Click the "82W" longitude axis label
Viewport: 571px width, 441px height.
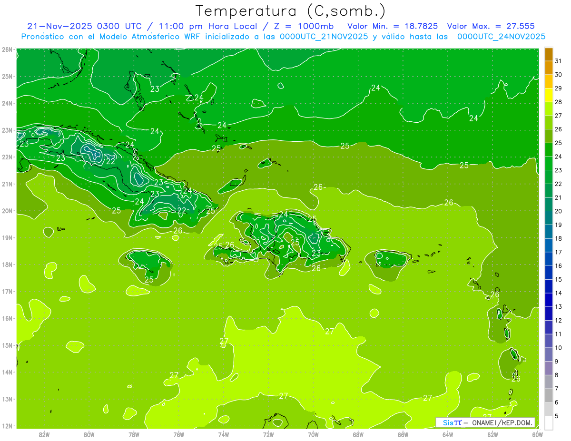44,434
